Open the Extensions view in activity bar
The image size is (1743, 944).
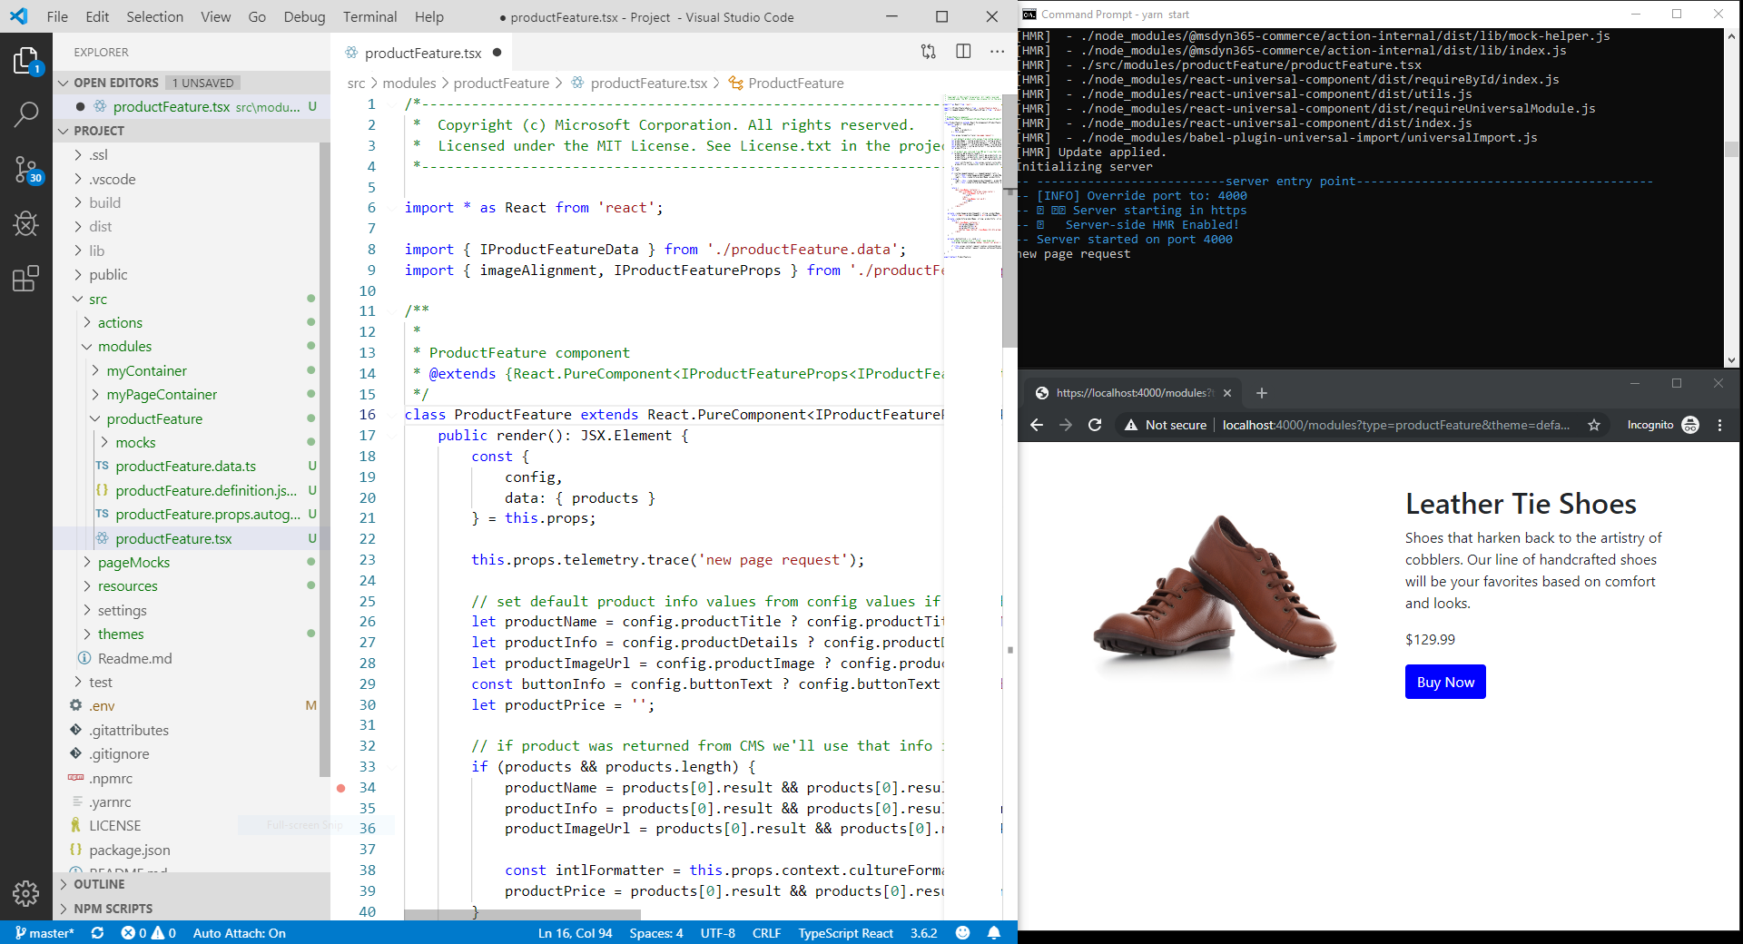25,278
